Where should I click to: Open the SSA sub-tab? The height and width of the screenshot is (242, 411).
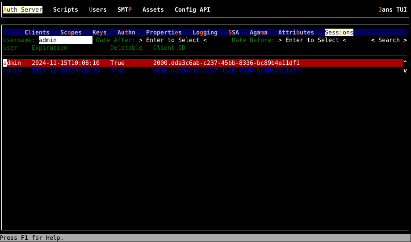[x=233, y=32]
